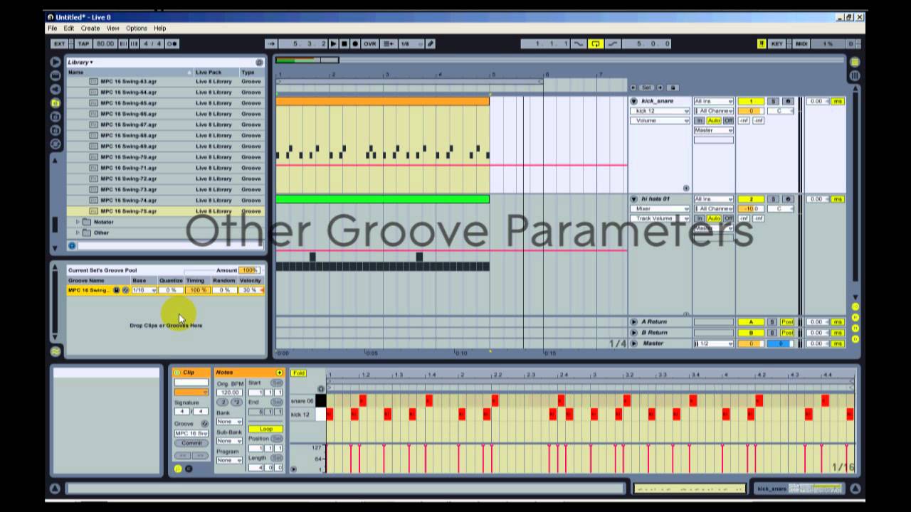Image resolution: width=911 pixels, height=512 pixels.
Task: Click the TAP tempo button
Action: tap(84, 44)
